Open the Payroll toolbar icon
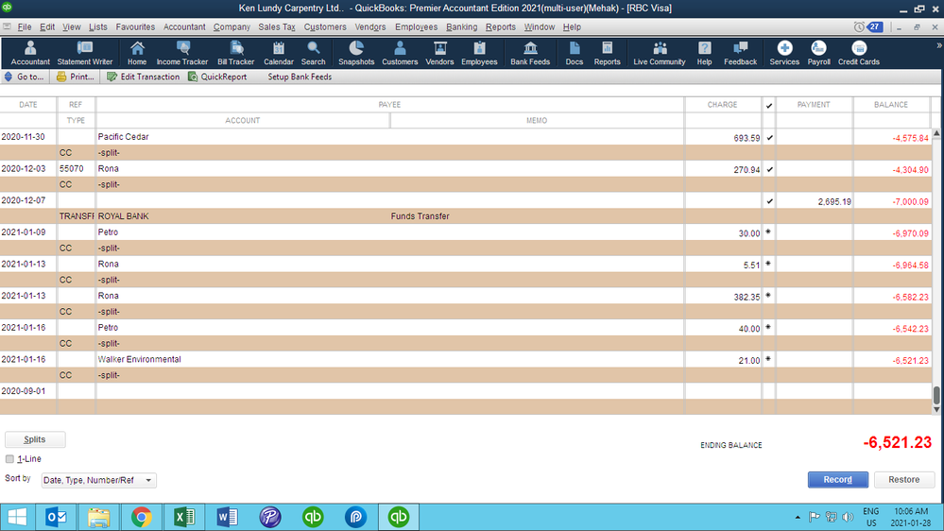This screenshot has width=944, height=531. click(x=818, y=53)
